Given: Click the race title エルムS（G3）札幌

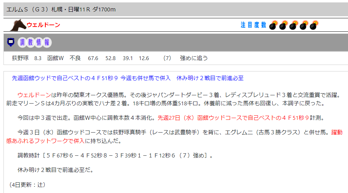Looking at the screenshot, I should coord(61,10).
